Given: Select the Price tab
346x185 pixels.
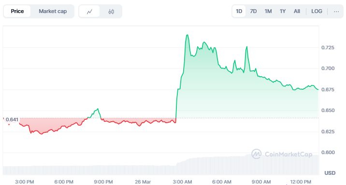Looking at the screenshot, I should pos(17,11).
